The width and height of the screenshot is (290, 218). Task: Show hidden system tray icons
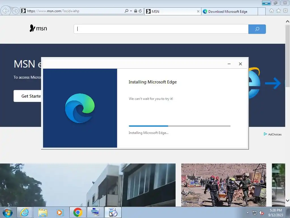tap(248, 213)
